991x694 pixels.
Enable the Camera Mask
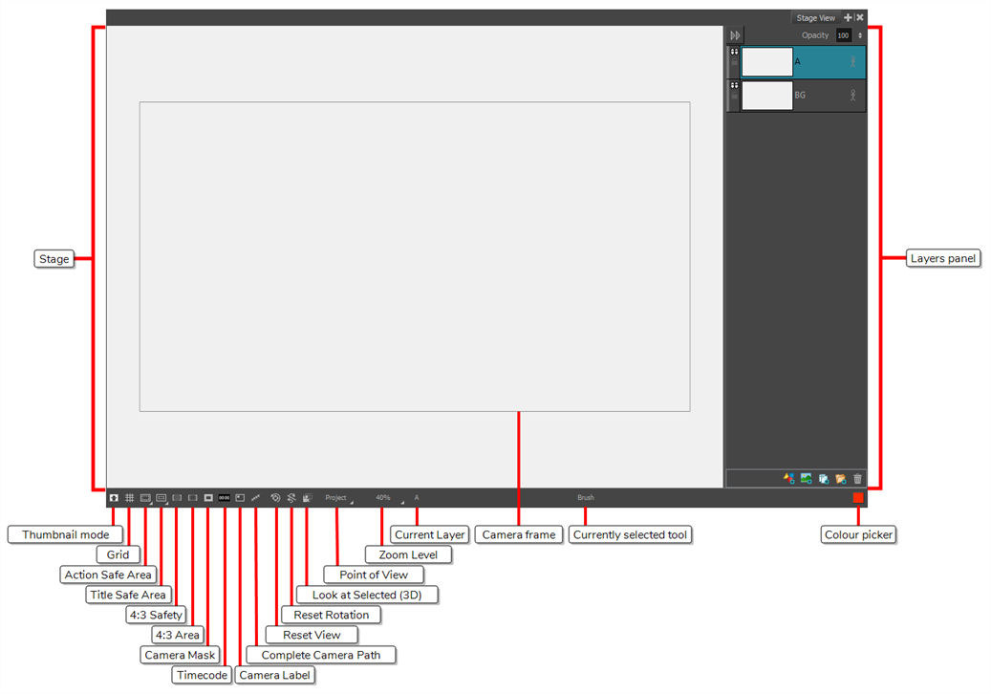(208, 498)
